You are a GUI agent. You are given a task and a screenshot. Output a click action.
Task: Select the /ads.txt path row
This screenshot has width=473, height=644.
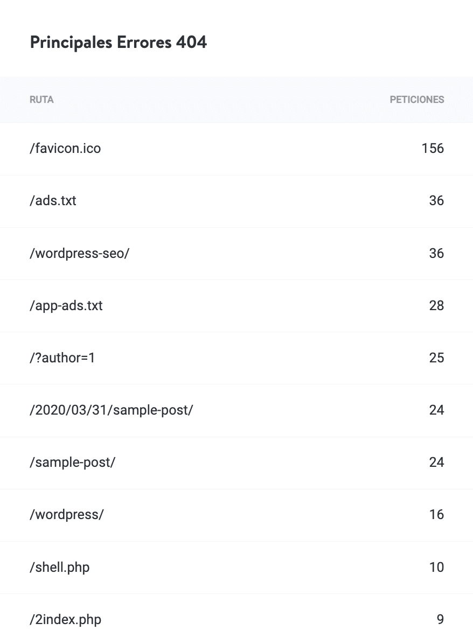pos(53,200)
